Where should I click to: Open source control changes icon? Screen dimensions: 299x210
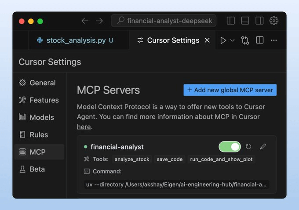(x=245, y=40)
